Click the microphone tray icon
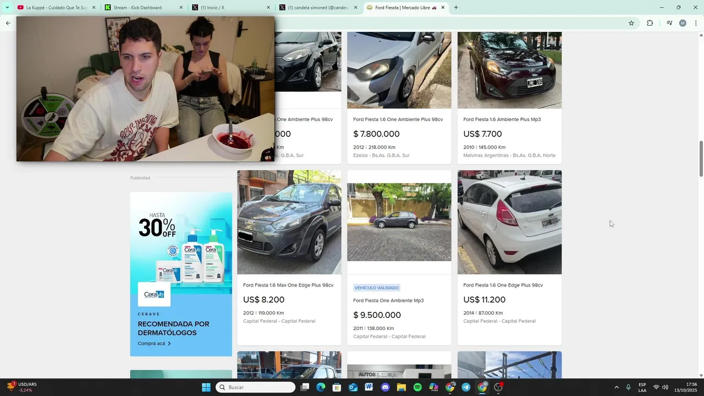This screenshot has width=704, height=396. [628, 387]
